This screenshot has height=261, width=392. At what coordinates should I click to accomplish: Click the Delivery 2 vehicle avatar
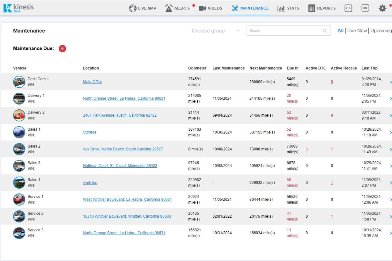19,115
